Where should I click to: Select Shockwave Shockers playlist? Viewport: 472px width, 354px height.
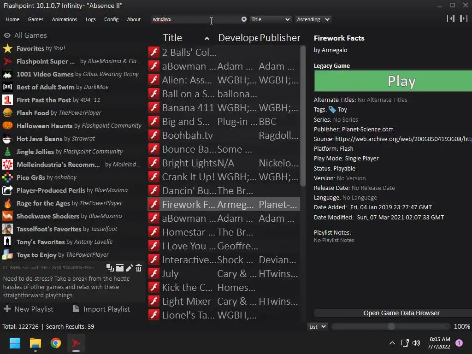click(x=72, y=216)
